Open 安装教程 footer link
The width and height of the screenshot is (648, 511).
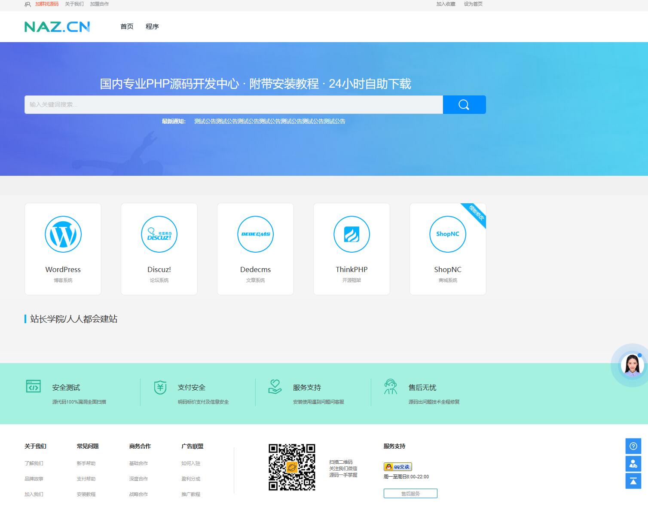point(86,494)
